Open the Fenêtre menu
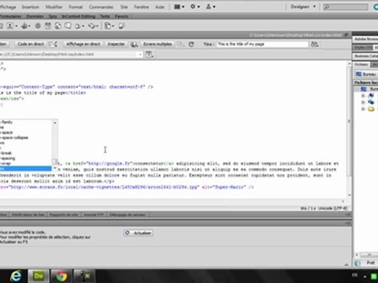 [141, 7]
